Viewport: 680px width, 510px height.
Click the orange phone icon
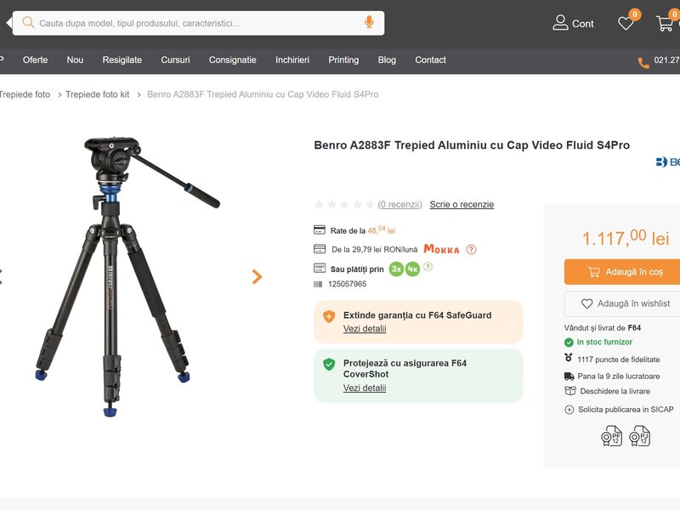[x=643, y=62]
